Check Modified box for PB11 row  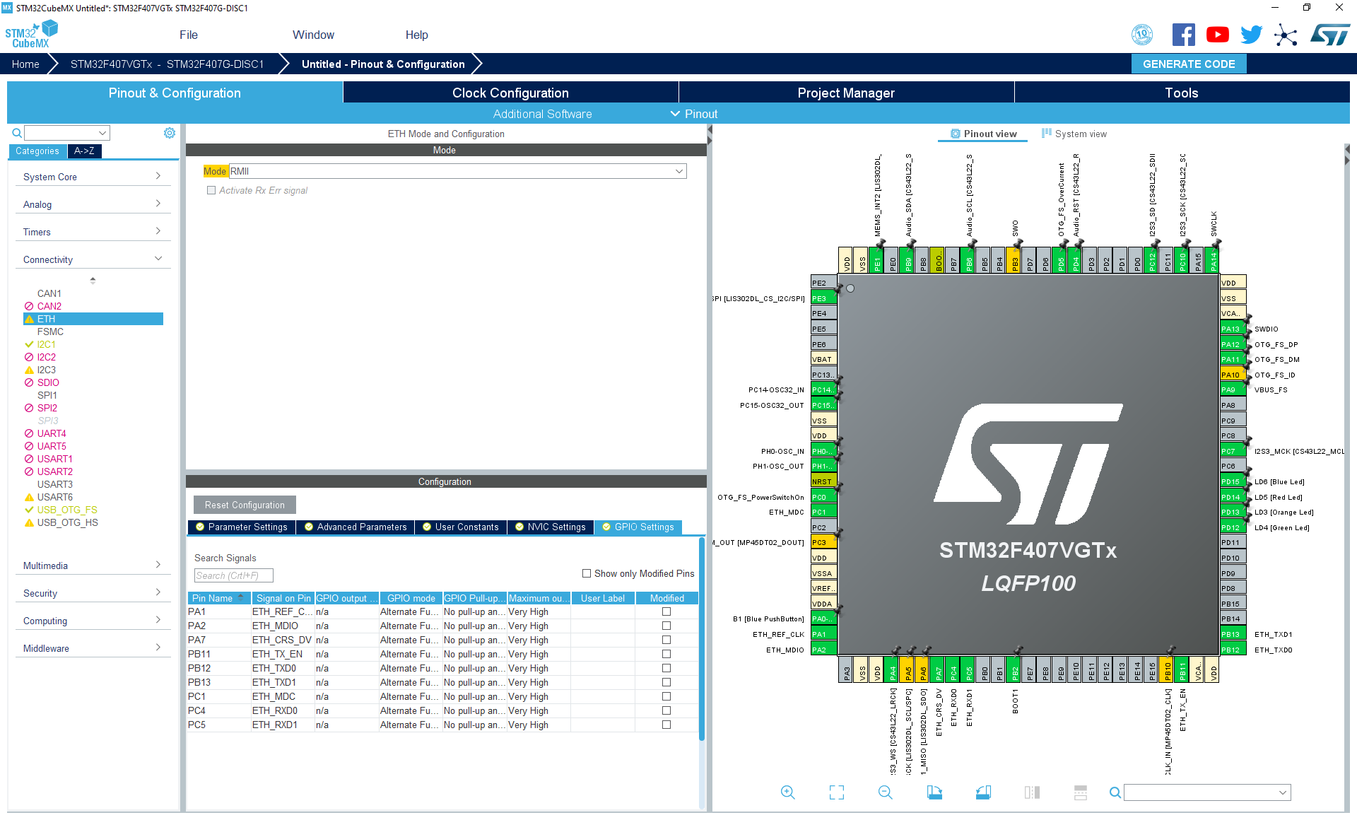coord(666,654)
